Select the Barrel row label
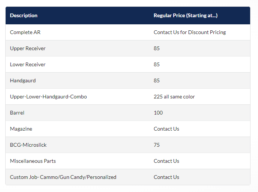 pyautogui.click(x=17, y=113)
